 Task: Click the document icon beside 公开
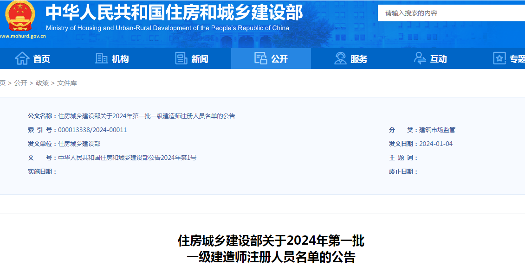[260, 58]
